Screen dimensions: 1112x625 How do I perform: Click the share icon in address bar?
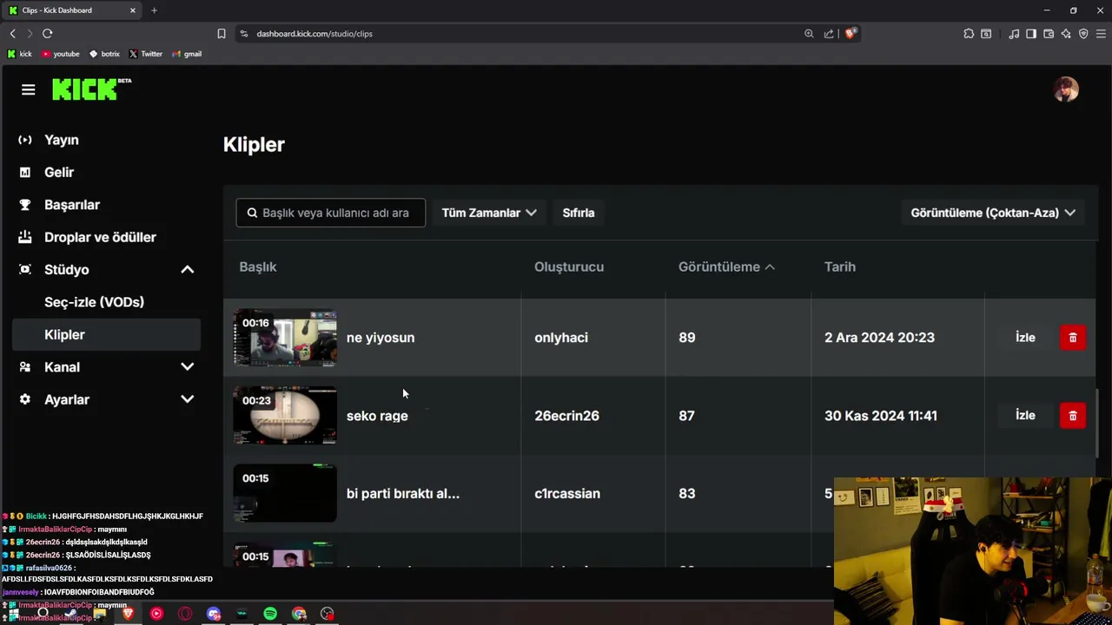(829, 34)
